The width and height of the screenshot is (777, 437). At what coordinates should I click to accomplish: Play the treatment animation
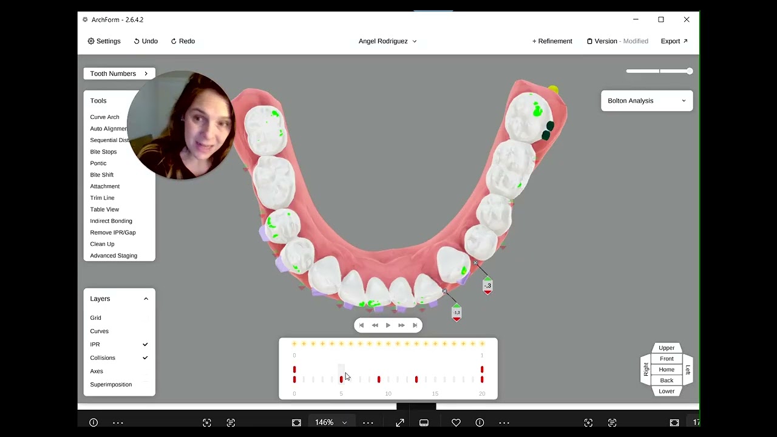click(x=388, y=325)
